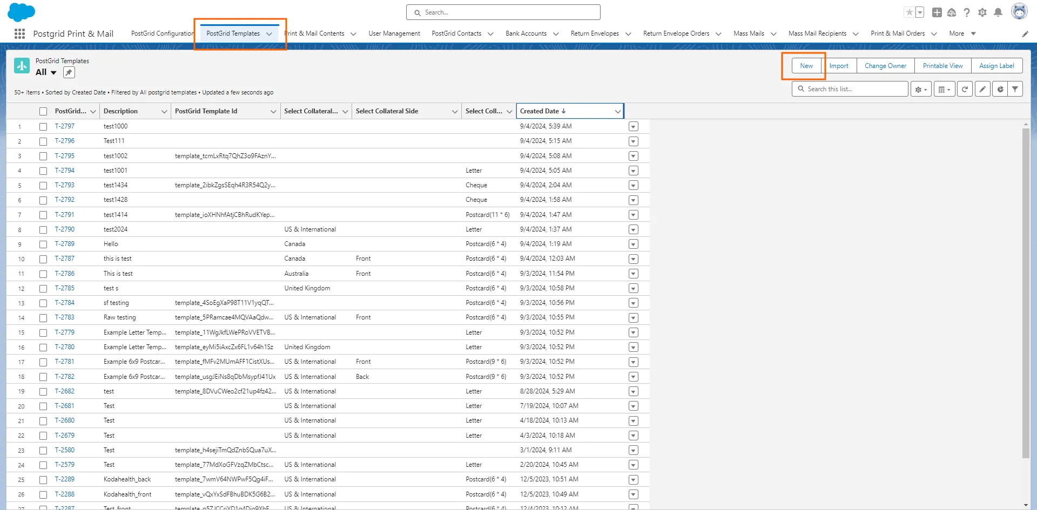This screenshot has height=510, width=1037.
Task: Show charts using the pie chart icon
Action: (1000, 89)
